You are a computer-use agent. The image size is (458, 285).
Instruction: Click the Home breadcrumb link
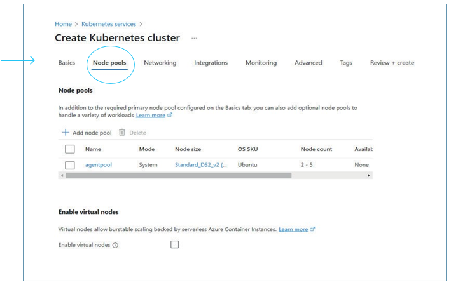coord(63,24)
